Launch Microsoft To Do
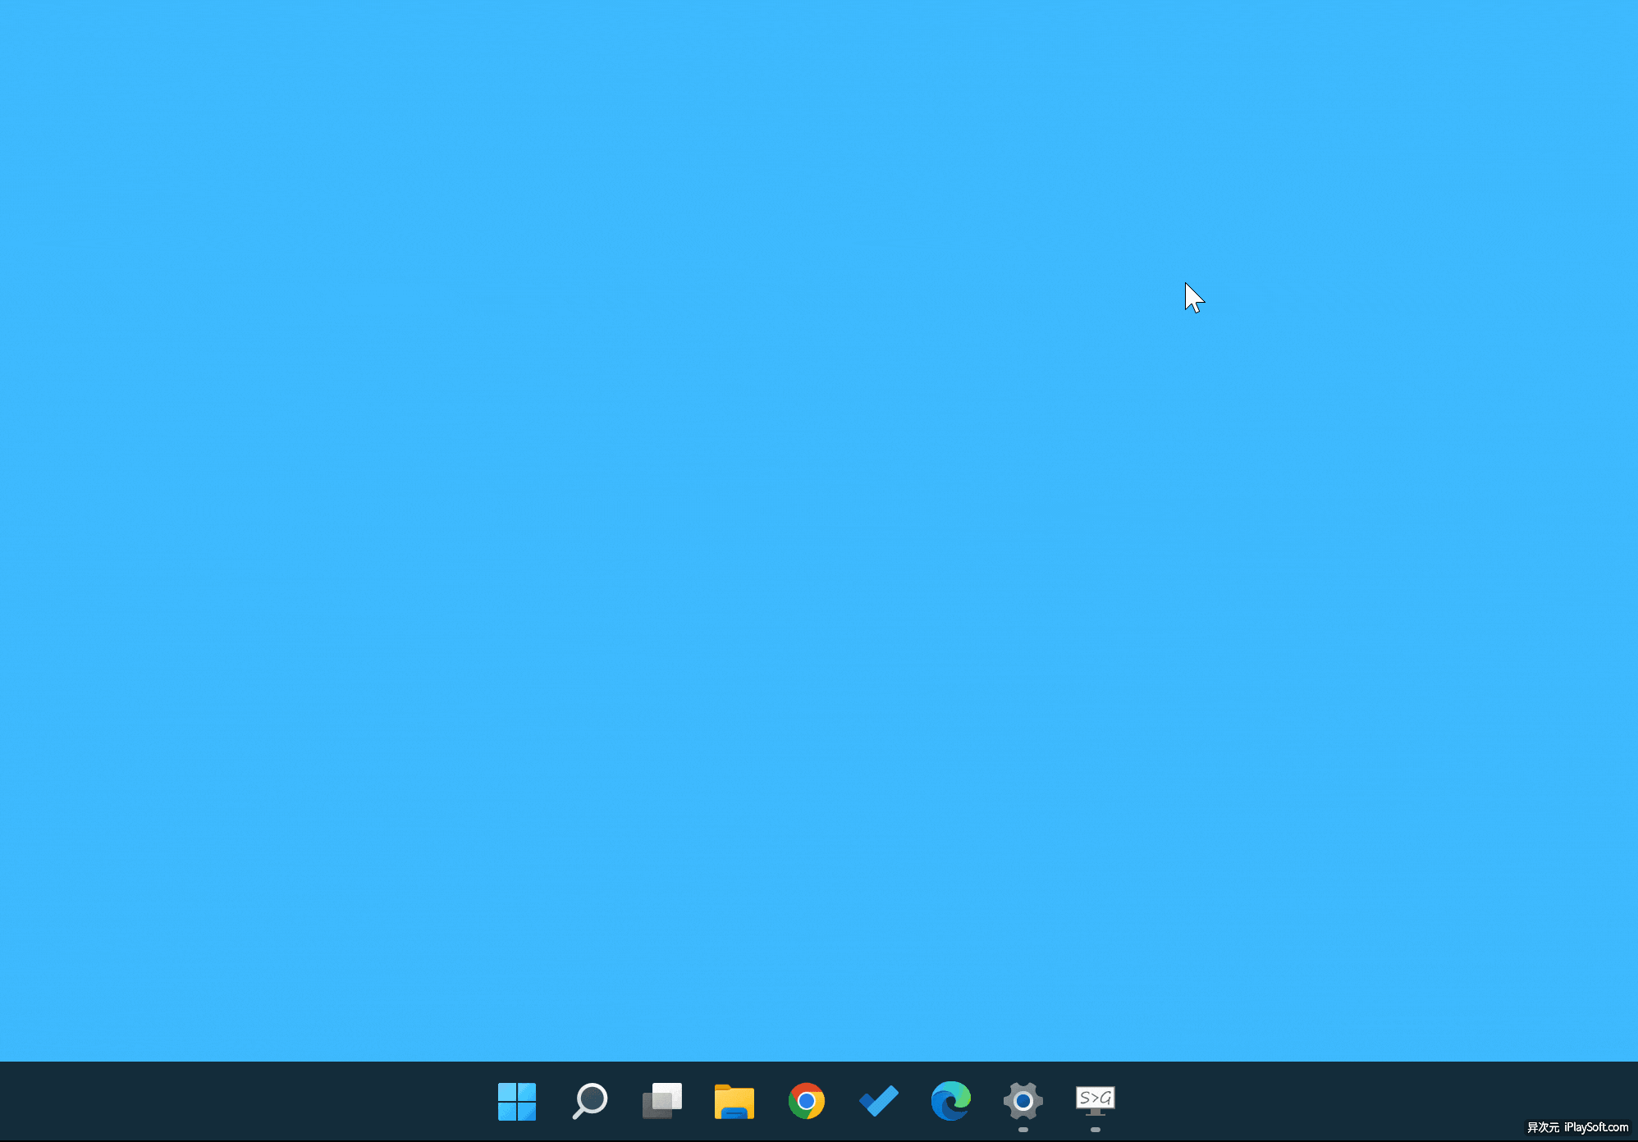The width and height of the screenshot is (1638, 1142). click(878, 1100)
